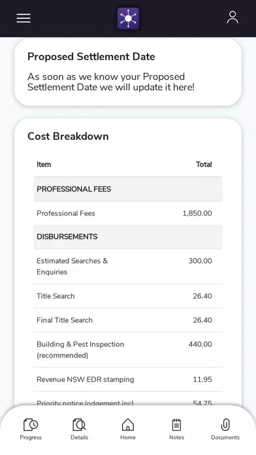Screen dimensions: 256x455
Task: Open the Documents paperclip icon
Action: (x=225, y=425)
